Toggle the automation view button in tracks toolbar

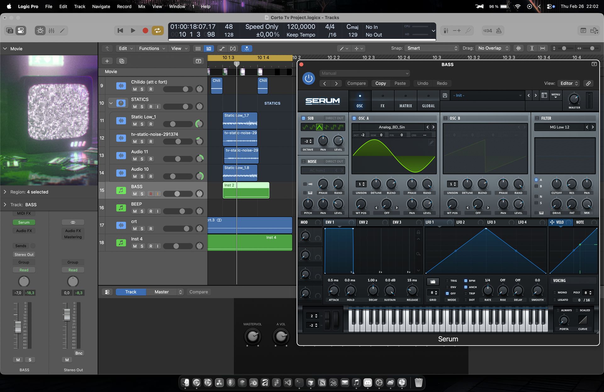[x=222, y=48]
